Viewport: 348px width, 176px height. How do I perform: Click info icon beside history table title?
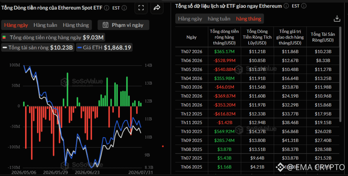(286, 6)
